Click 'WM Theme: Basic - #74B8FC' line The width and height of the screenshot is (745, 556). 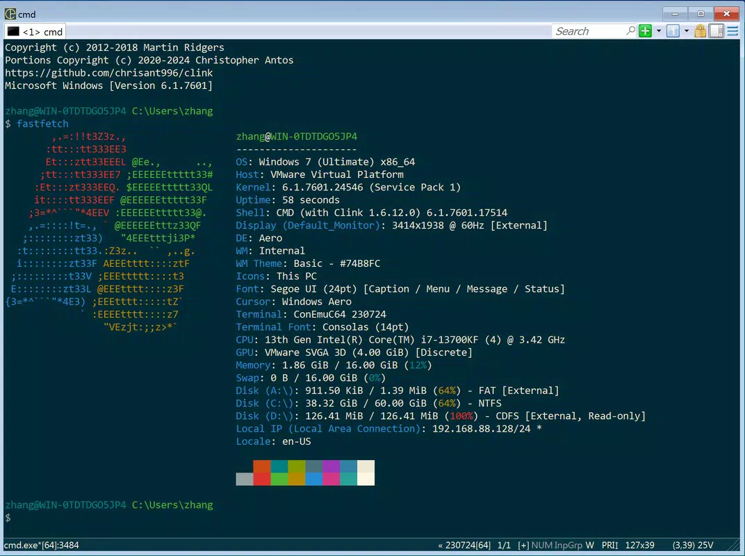[308, 263]
